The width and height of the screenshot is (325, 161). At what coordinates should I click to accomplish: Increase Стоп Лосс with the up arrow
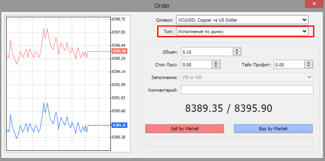pyautogui.click(x=216, y=63)
